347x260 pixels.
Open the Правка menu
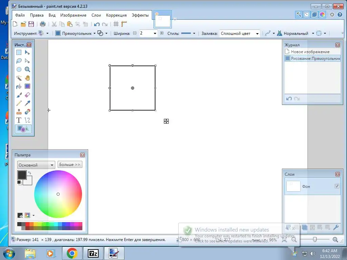(37, 15)
